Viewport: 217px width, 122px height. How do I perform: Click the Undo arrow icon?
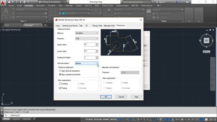coord(28,2)
